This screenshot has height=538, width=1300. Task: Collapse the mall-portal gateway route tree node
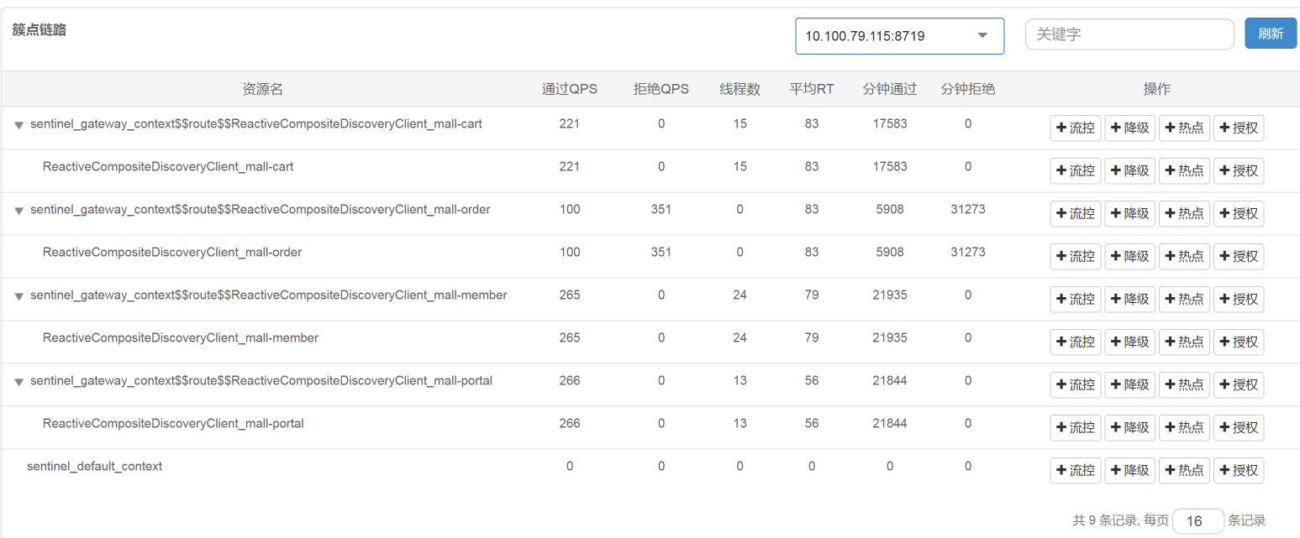pos(18,382)
